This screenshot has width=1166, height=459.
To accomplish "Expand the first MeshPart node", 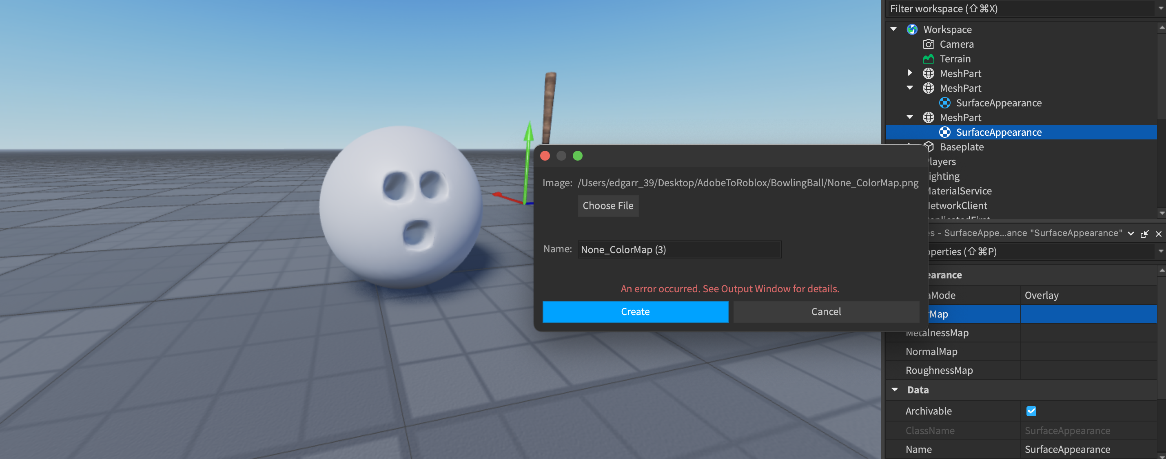I will click(x=911, y=73).
